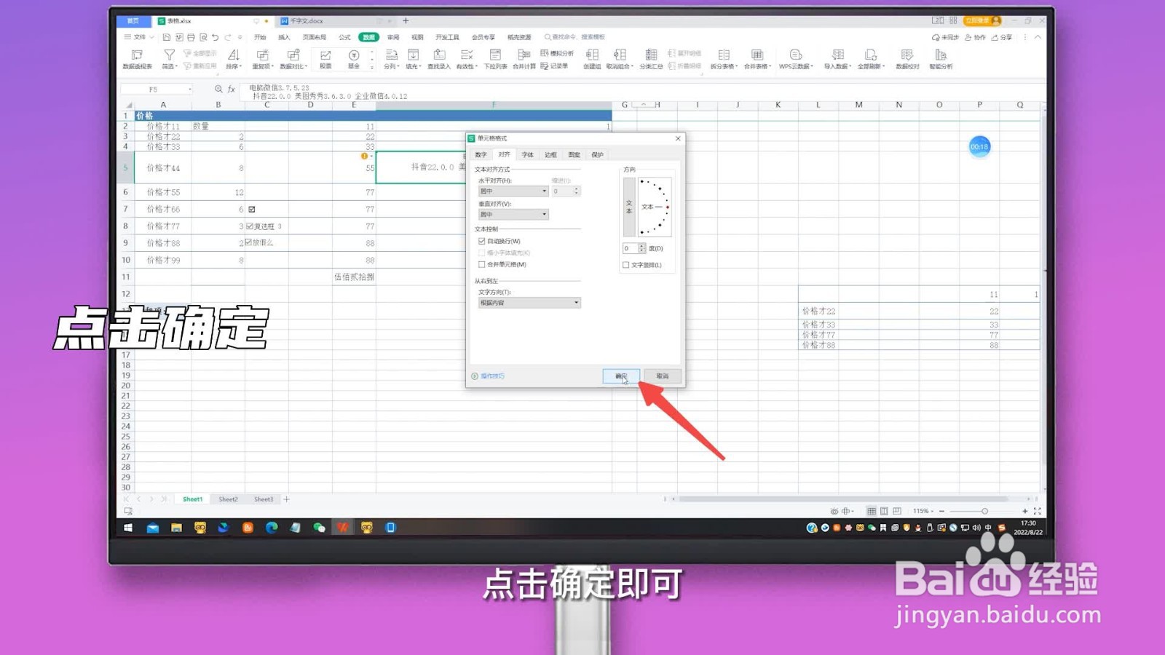This screenshot has height=655, width=1165.
Task: Click the 合并表格 merge tables icon
Action: pyautogui.click(x=757, y=55)
